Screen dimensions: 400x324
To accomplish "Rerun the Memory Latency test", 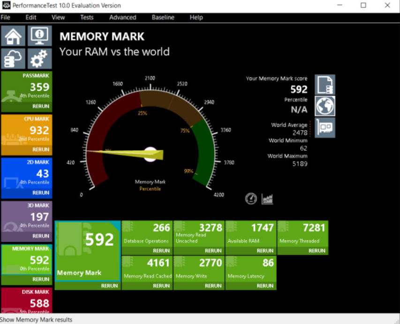I will coord(265,286).
